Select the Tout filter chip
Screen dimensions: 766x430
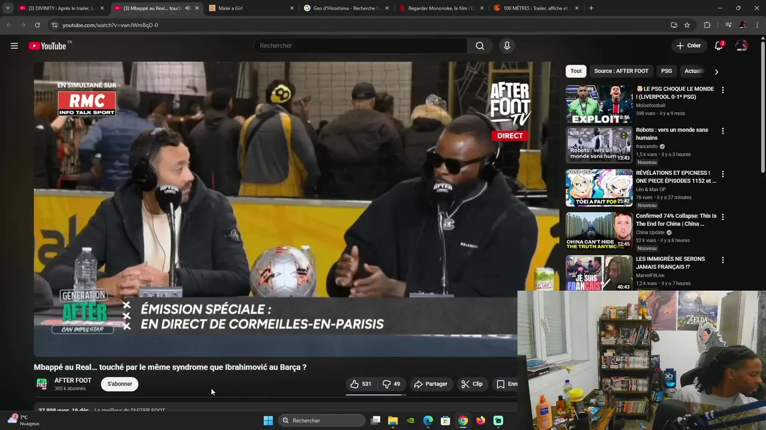[576, 71]
